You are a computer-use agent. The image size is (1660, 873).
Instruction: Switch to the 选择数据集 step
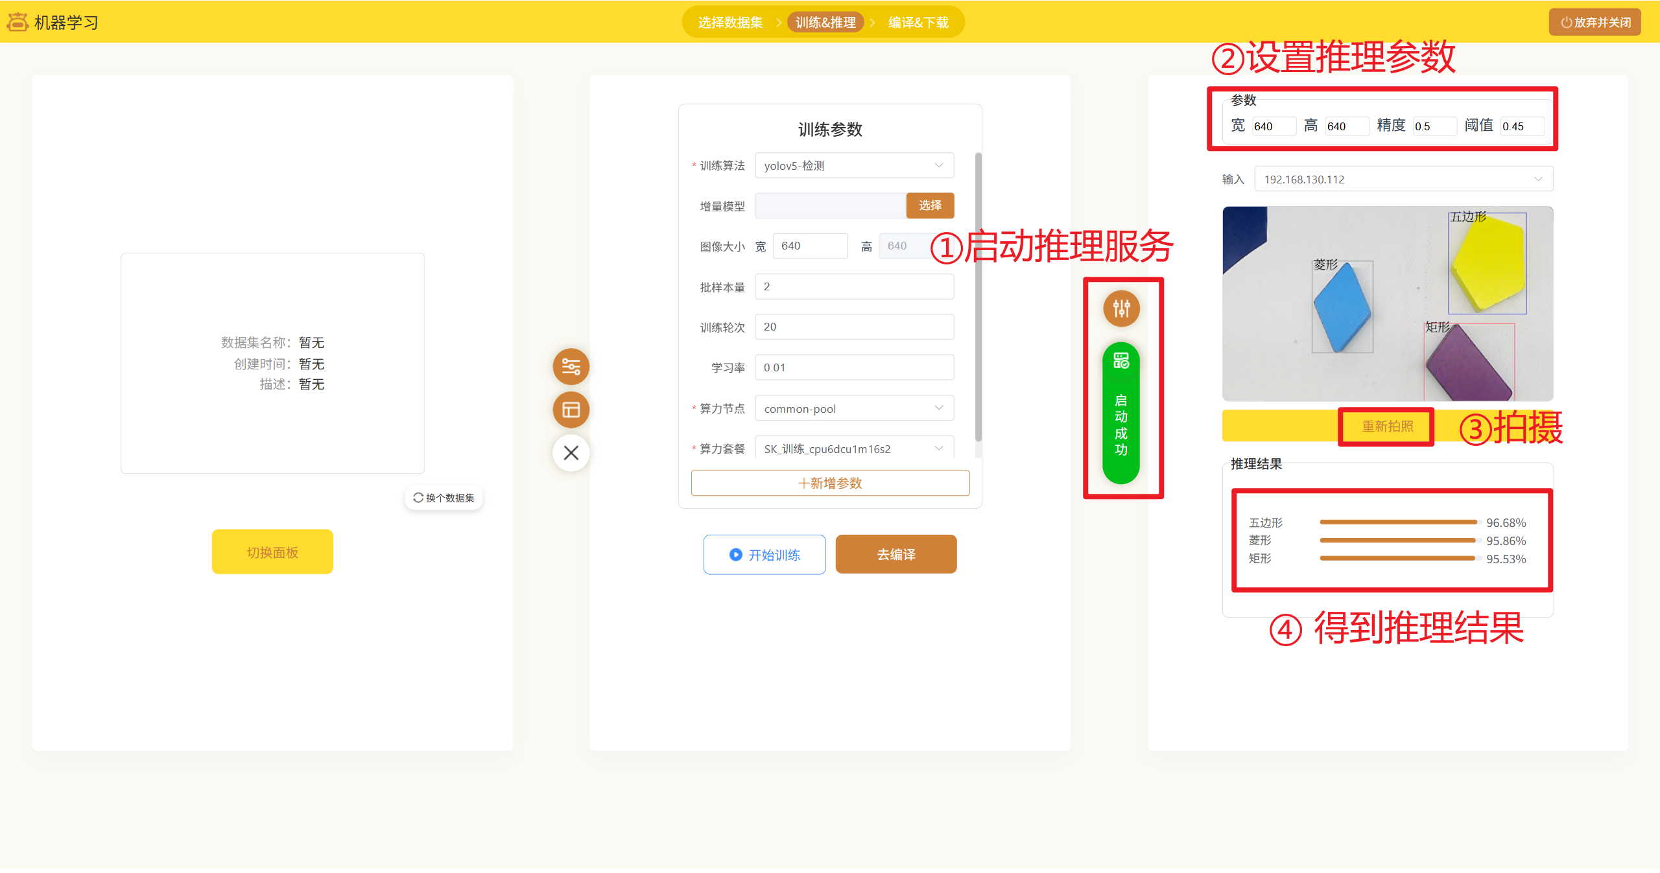point(730,23)
